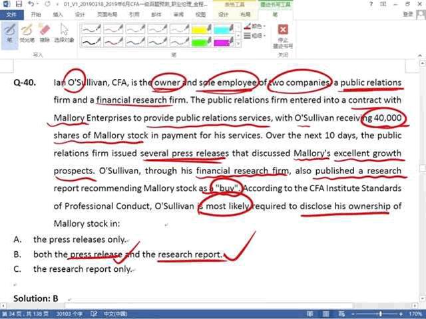Viewport: 426px width, 319px height.
Task: Select the magenta highlighter pen swatch
Action: point(223,42)
